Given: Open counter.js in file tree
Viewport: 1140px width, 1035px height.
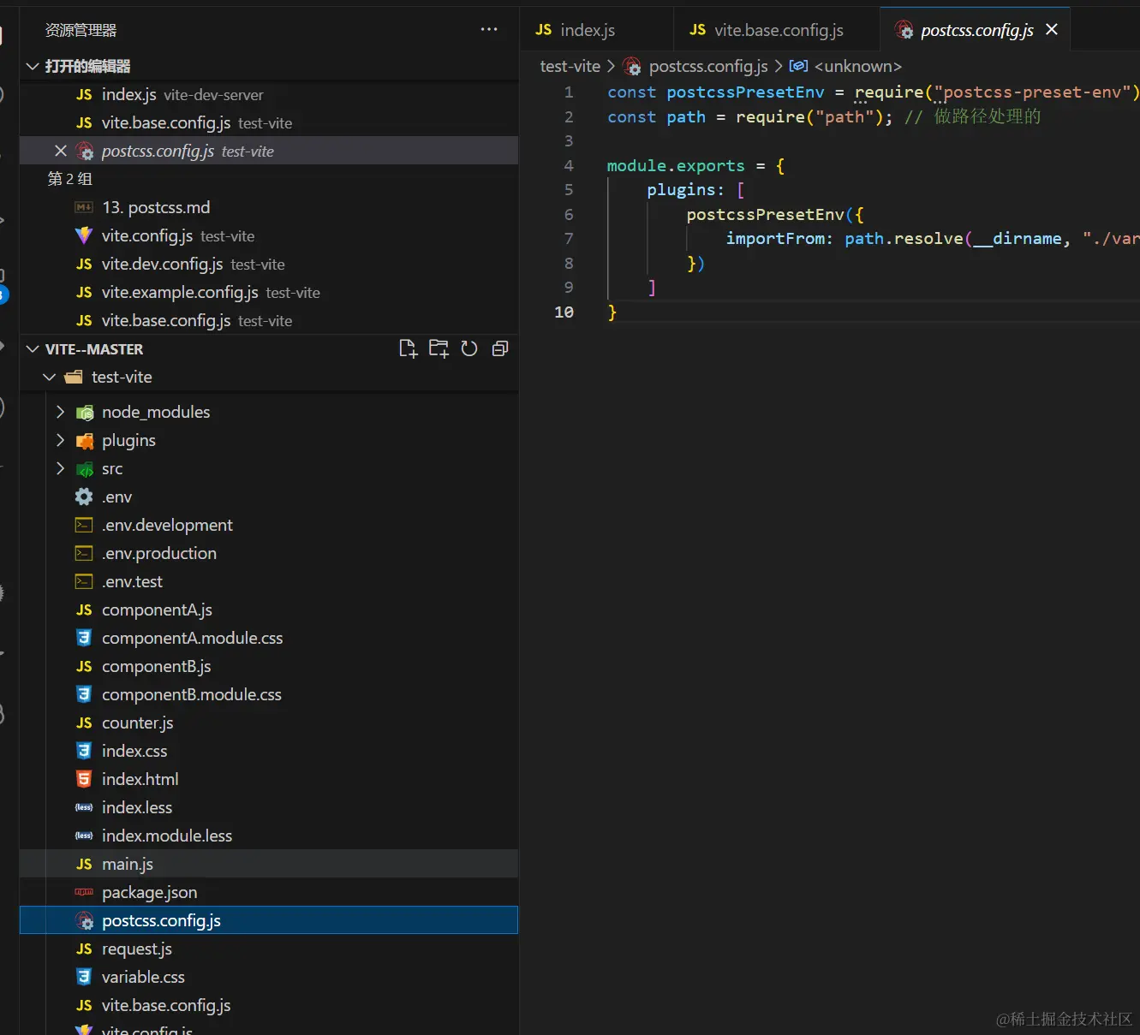Looking at the screenshot, I should point(269,723).
